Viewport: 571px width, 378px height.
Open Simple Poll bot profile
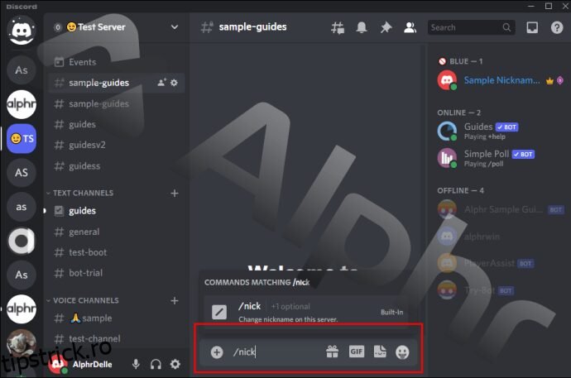pyautogui.click(x=500, y=158)
